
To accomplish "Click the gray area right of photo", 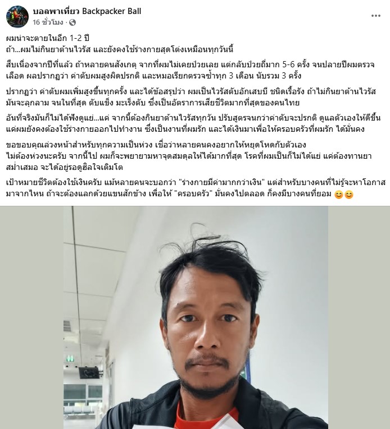I will [359, 317].
